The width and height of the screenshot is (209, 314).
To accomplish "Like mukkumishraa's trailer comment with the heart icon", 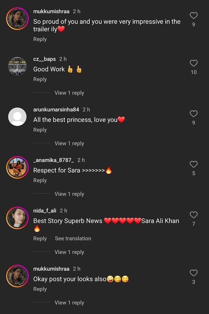I will coord(194,15).
